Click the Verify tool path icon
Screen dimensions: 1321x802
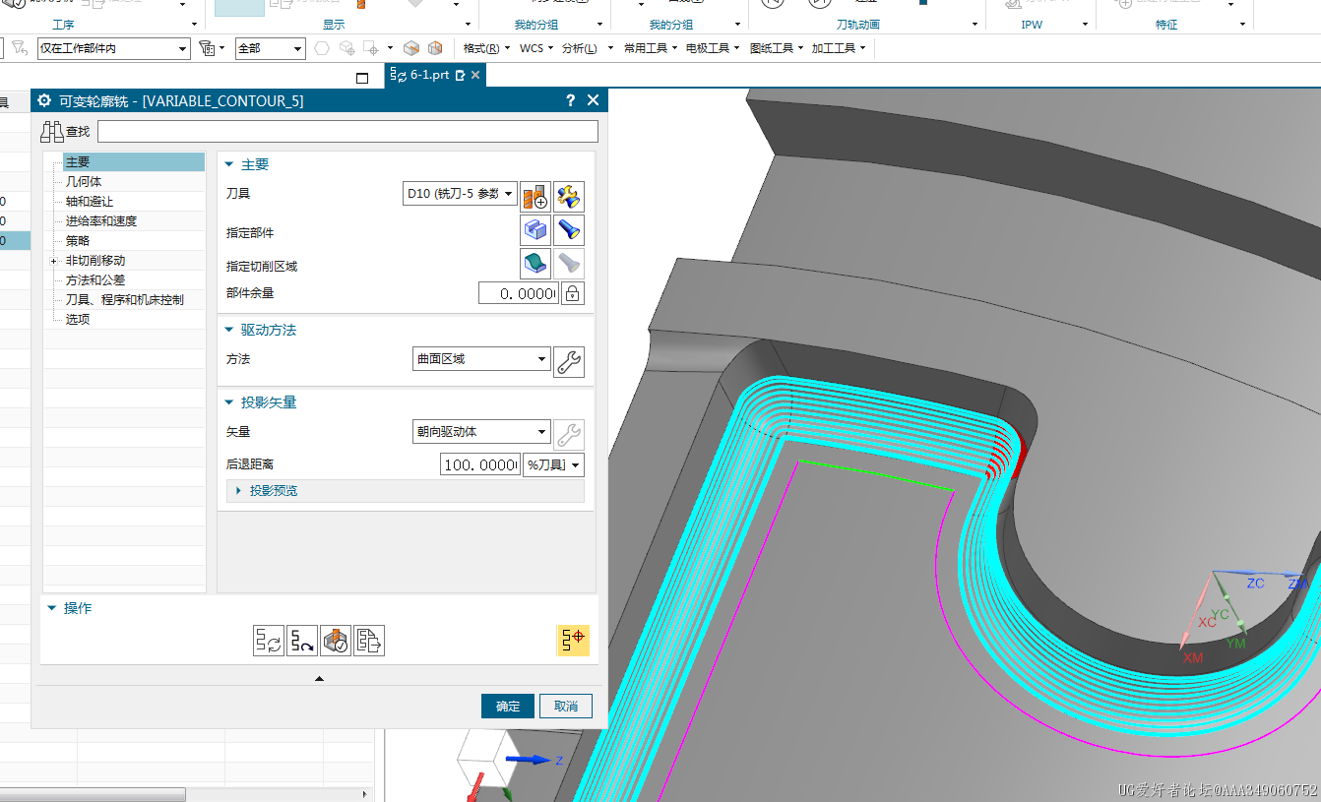(336, 641)
